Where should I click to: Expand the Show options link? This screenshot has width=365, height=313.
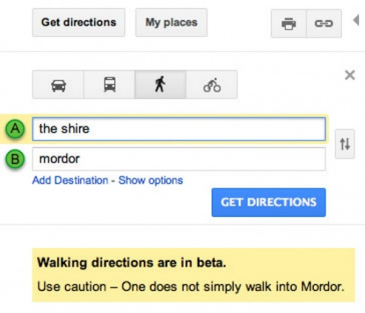[x=151, y=180]
